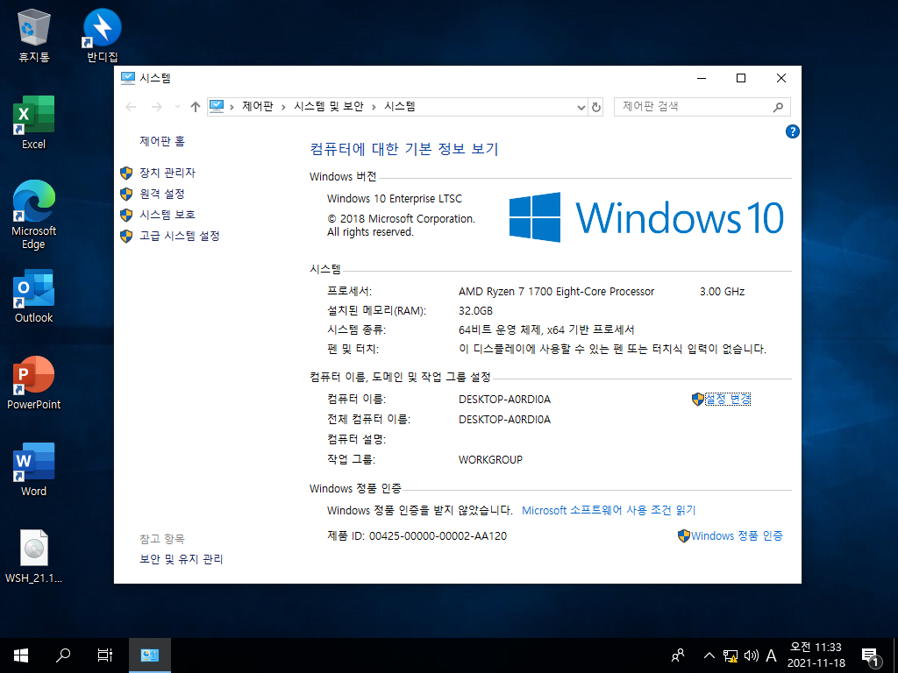Click the 시스템 및 보안 breadcrumb segment
Image resolution: width=898 pixels, height=673 pixels.
click(329, 106)
